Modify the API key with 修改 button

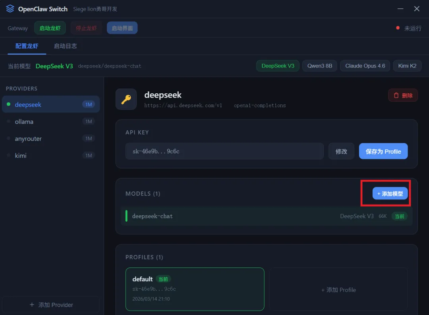point(341,151)
